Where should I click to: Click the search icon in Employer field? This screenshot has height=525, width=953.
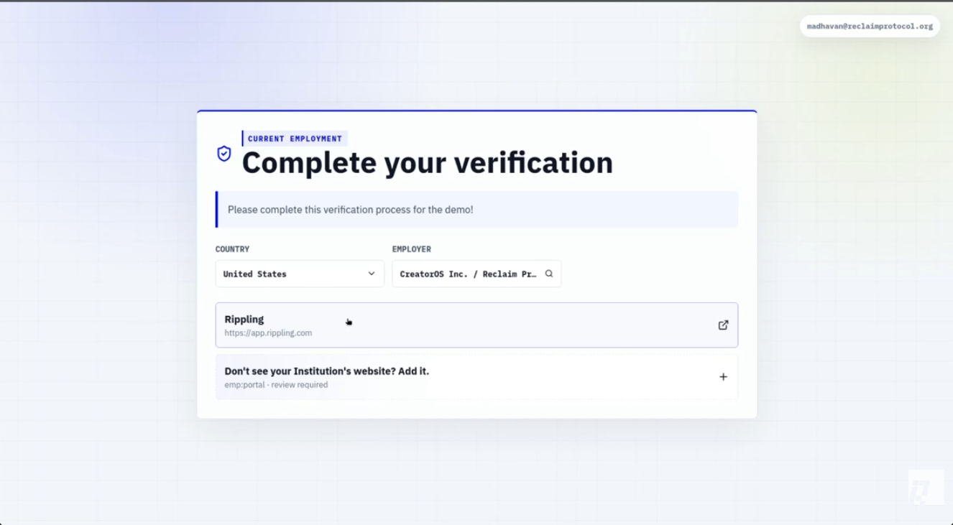pos(549,274)
